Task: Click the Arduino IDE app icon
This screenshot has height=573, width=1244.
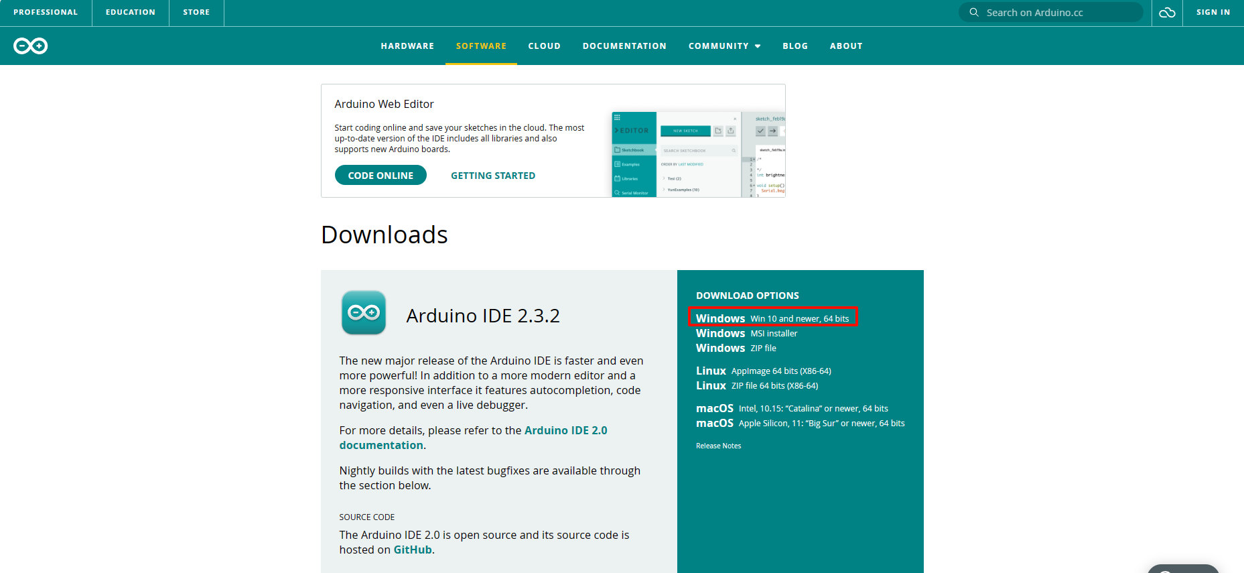Action: [364, 312]
